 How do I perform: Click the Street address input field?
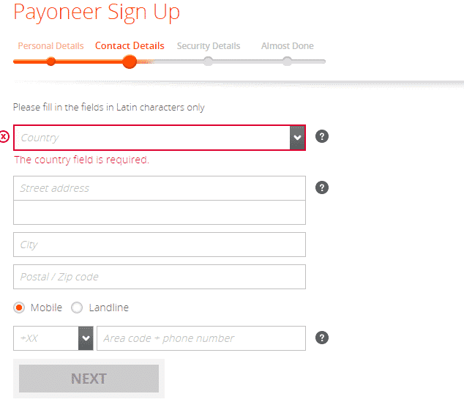160,188
